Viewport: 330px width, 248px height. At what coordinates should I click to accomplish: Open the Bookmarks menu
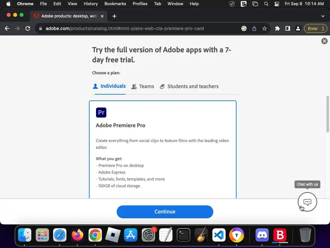[115, 4]
